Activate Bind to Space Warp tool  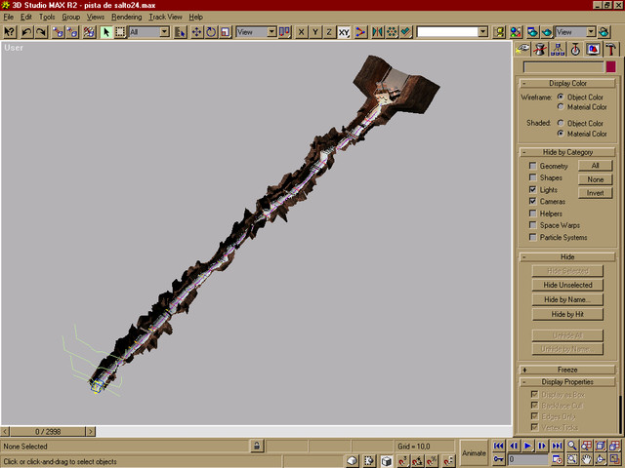(89, 32)
